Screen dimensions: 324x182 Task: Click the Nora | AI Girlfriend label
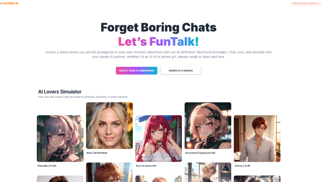97,153
